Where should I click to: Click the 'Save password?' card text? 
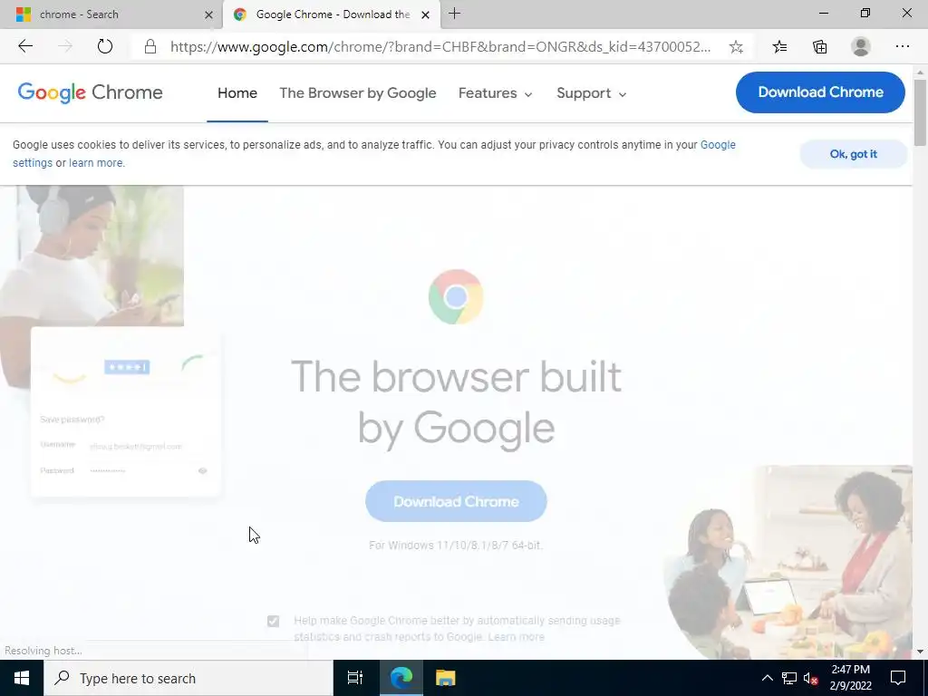click(x=72, y=420)
